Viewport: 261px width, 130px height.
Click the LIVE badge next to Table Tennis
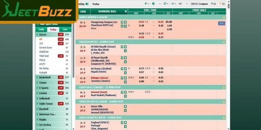point(61,104)
